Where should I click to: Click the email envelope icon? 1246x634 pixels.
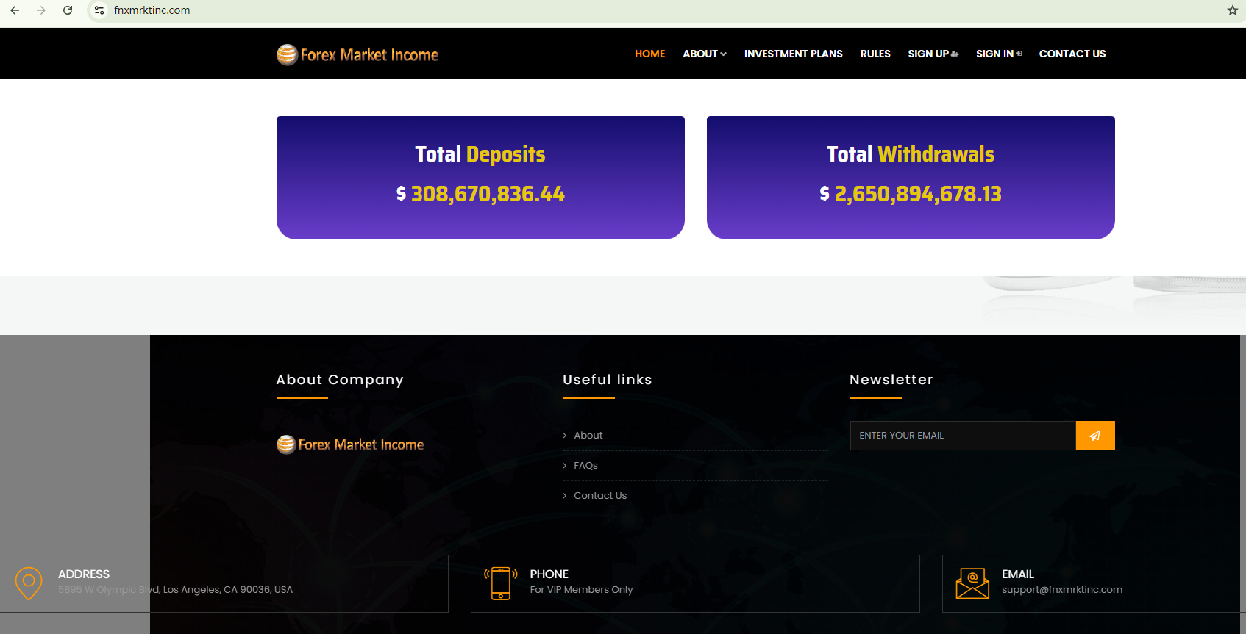(x=972, y=583)
